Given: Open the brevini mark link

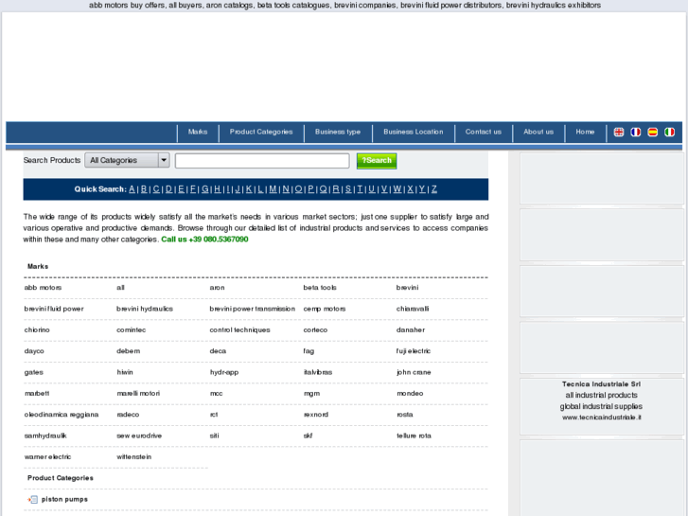Looking at the screenshot, I should click(x=407, y=288).
